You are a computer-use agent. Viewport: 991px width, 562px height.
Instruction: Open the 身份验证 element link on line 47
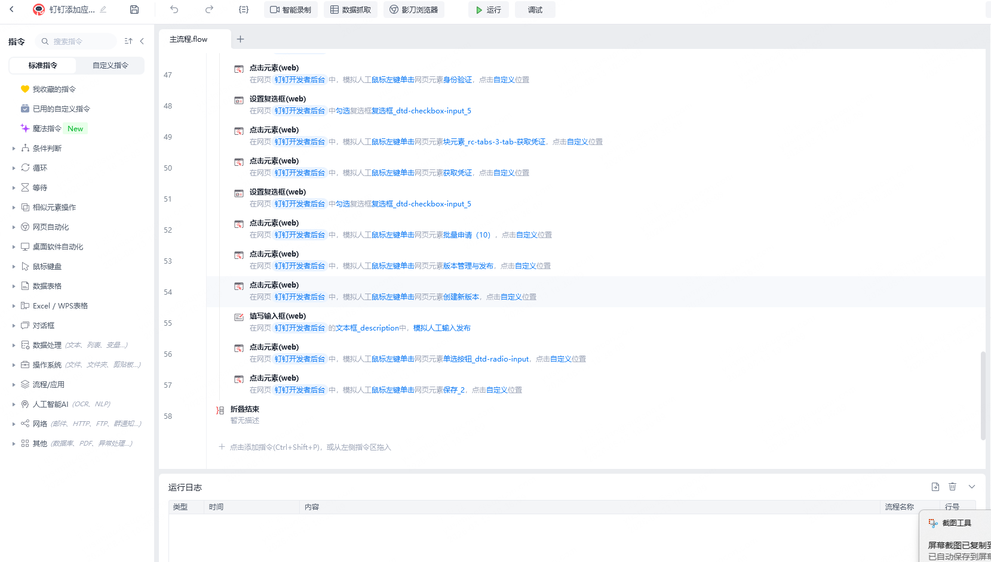point(458,80)
